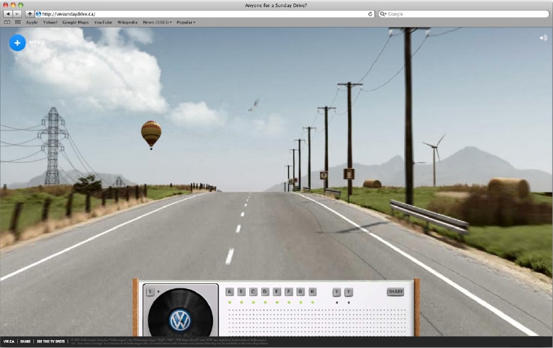Click the SHARE footer link
Image resolution: width=553 pixels, height=348 pixels.
[26, 342]
